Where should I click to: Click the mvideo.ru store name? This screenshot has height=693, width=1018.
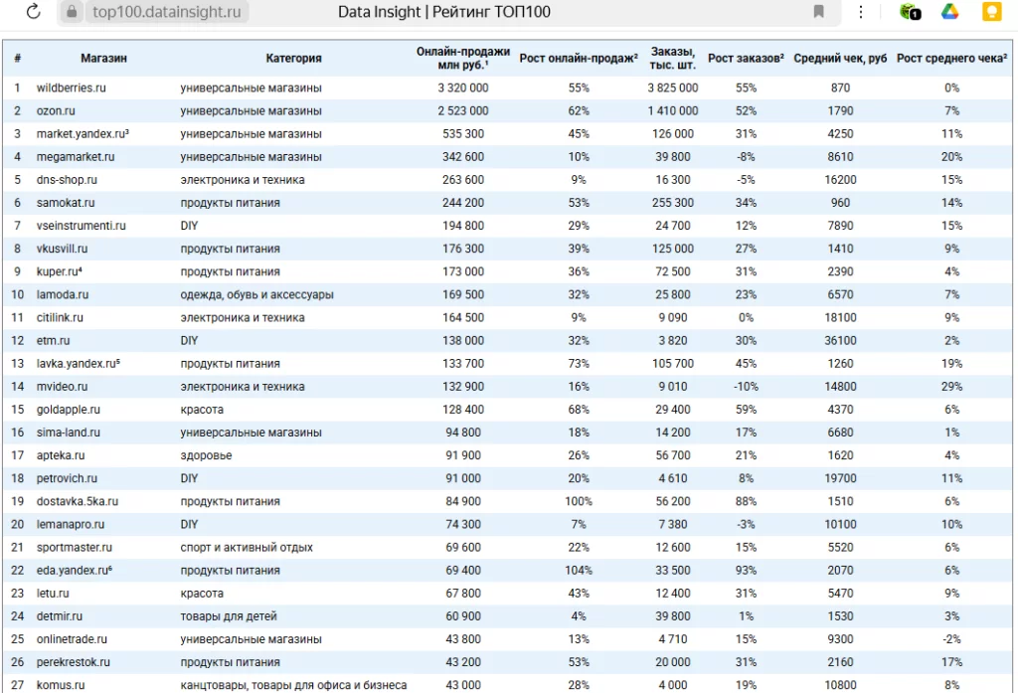(62, 387)
